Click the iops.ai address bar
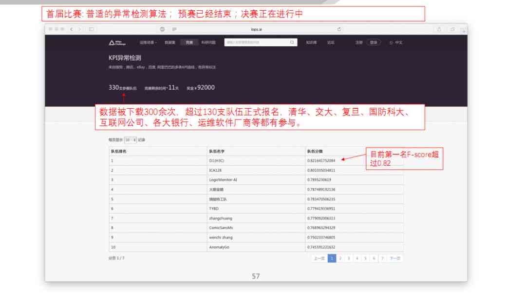This screenshot has height=296, width=526. (x=256, y=29)
